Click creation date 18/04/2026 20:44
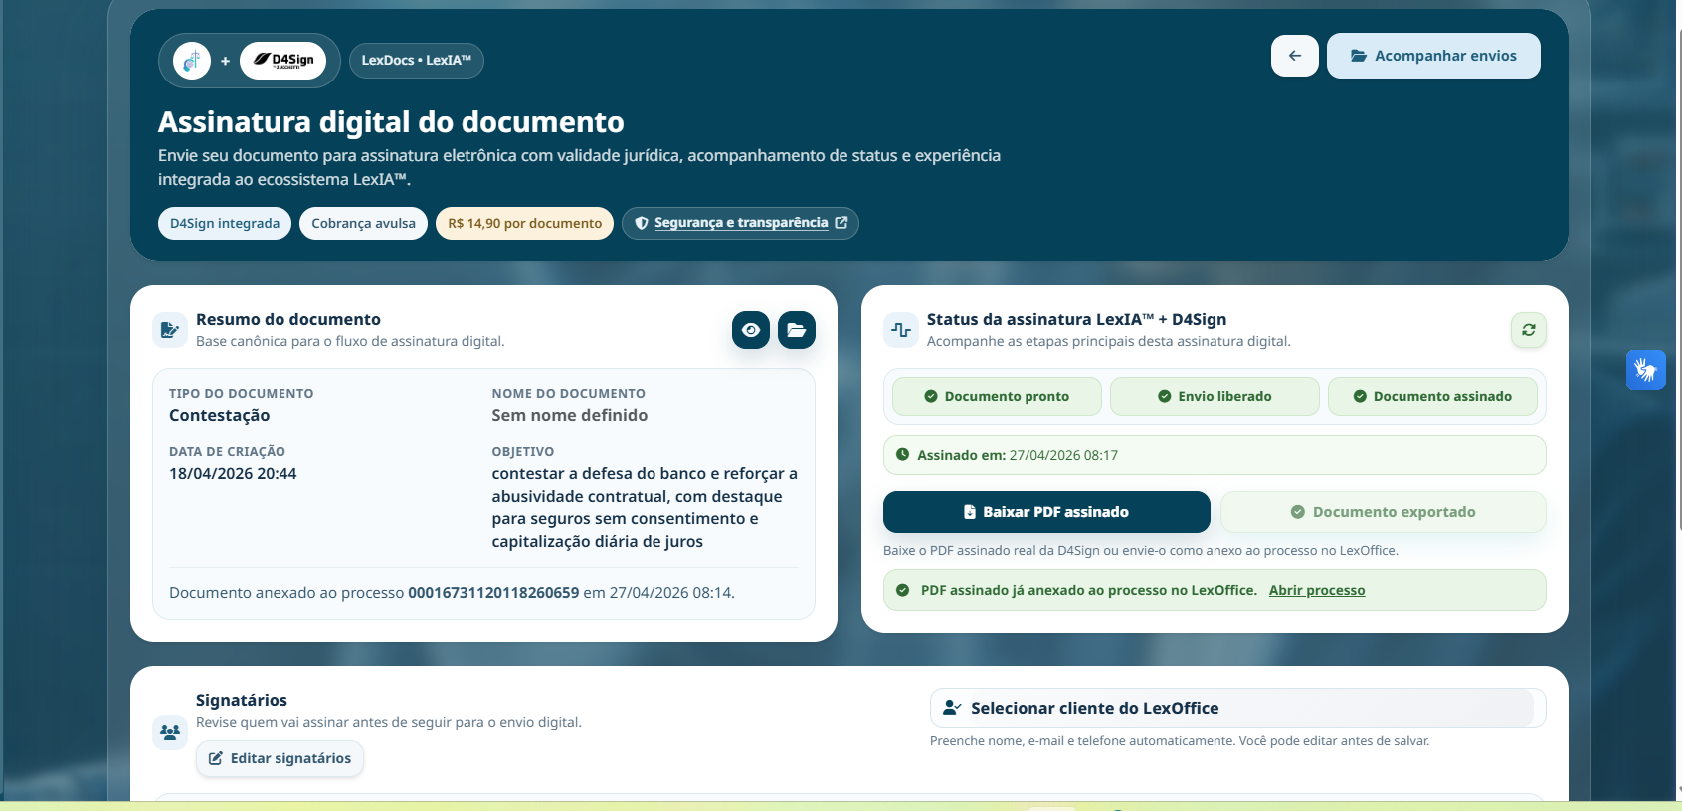Image resolution: width=1682 pixels, height=811 pixels. (233, 474)
